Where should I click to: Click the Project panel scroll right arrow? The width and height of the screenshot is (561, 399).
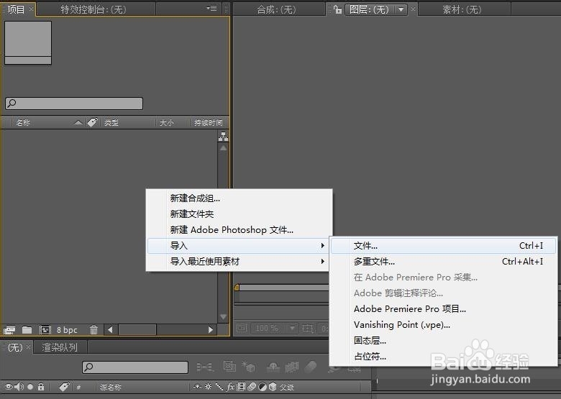(211, 330)
